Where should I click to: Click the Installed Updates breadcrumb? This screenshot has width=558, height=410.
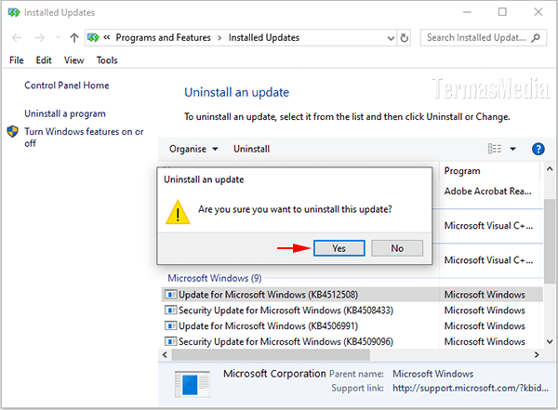click(x=264, y=38)
